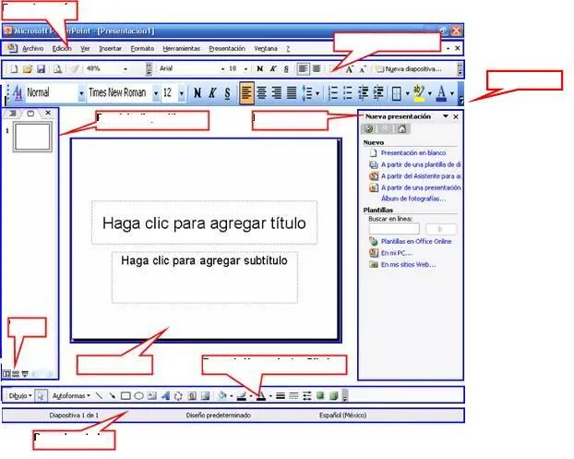The height and width of the screenshot is (459, 574).
Task: Click the Increase Font Size A icon
Action: (x=349, y=69)
